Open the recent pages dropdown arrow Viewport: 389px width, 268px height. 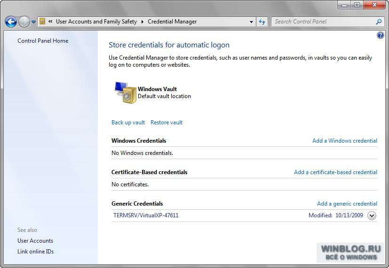coord(33,22)
